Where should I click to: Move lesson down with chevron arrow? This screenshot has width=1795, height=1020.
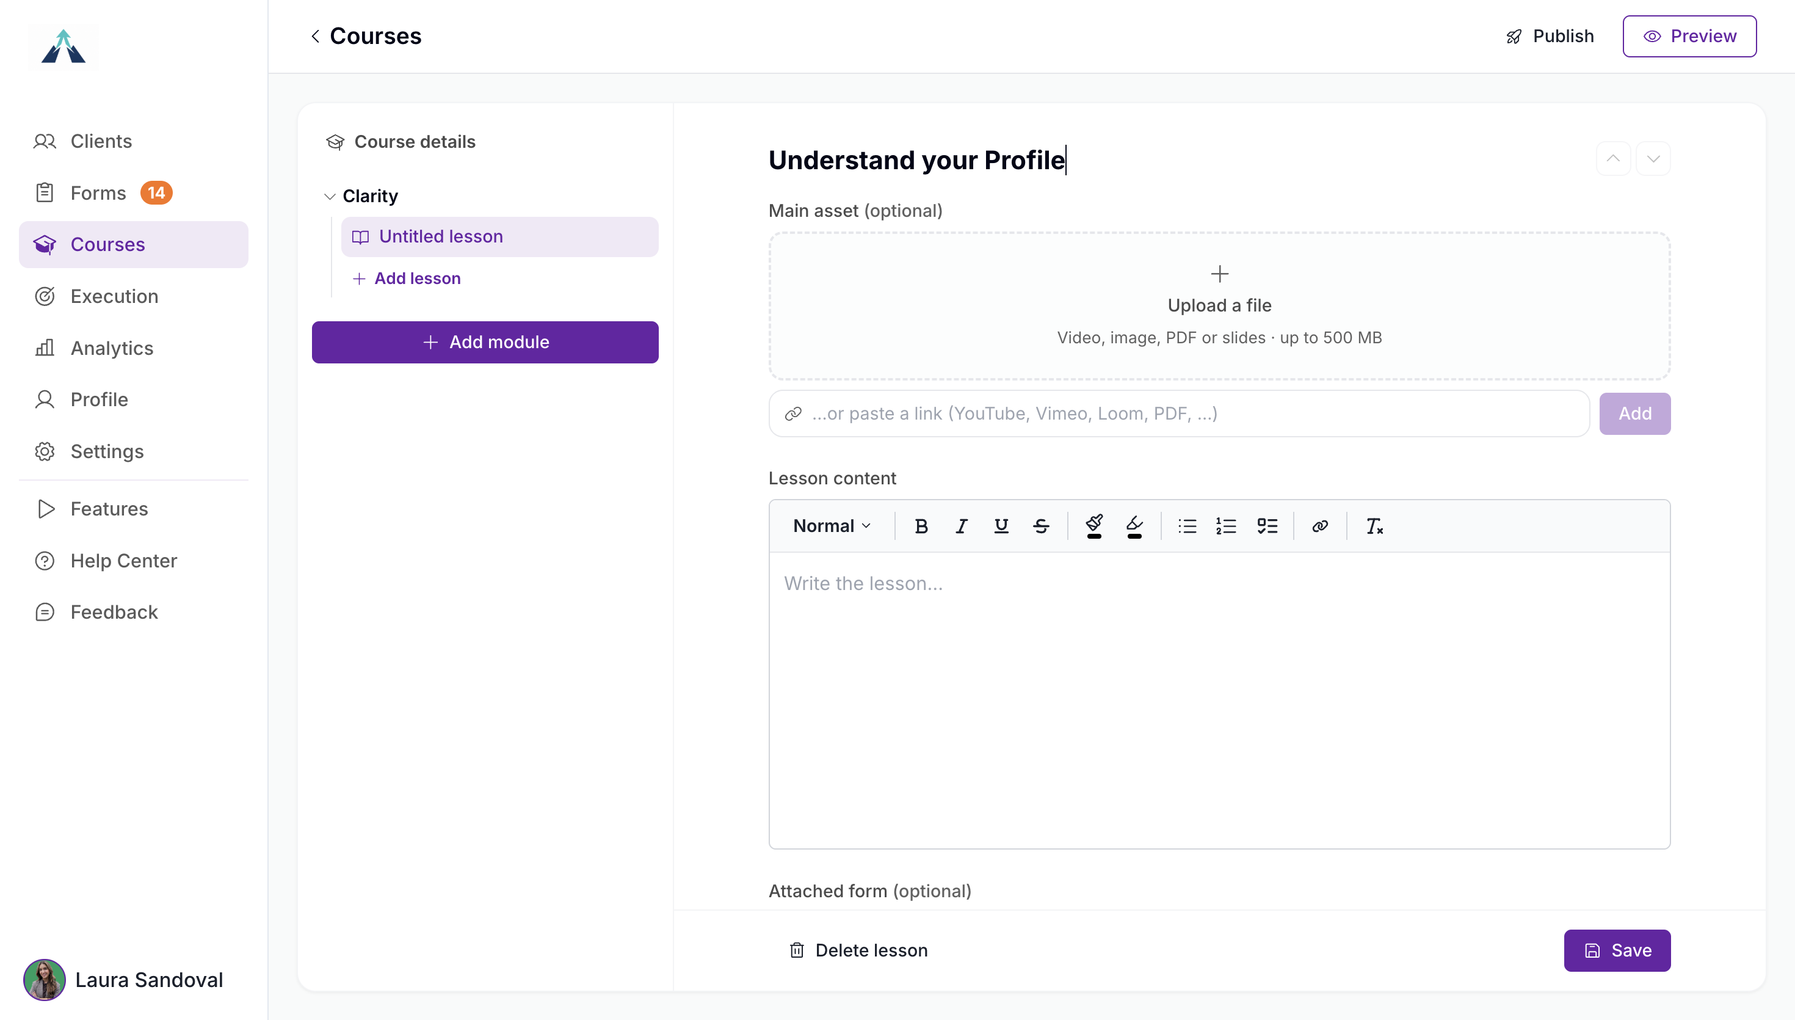[1653, 159]
